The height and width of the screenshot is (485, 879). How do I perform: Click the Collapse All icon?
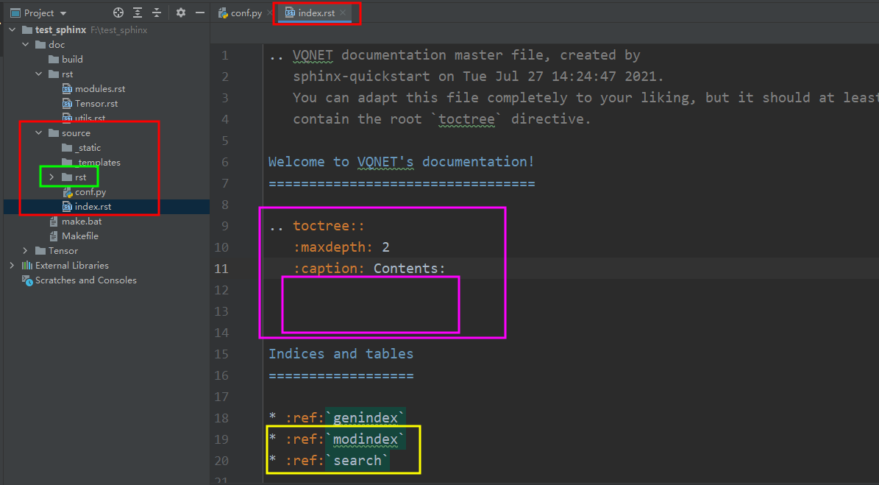[x=156, y=13]
